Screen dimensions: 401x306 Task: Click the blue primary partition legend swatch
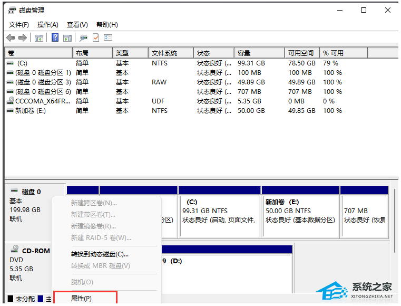[41, 299]
